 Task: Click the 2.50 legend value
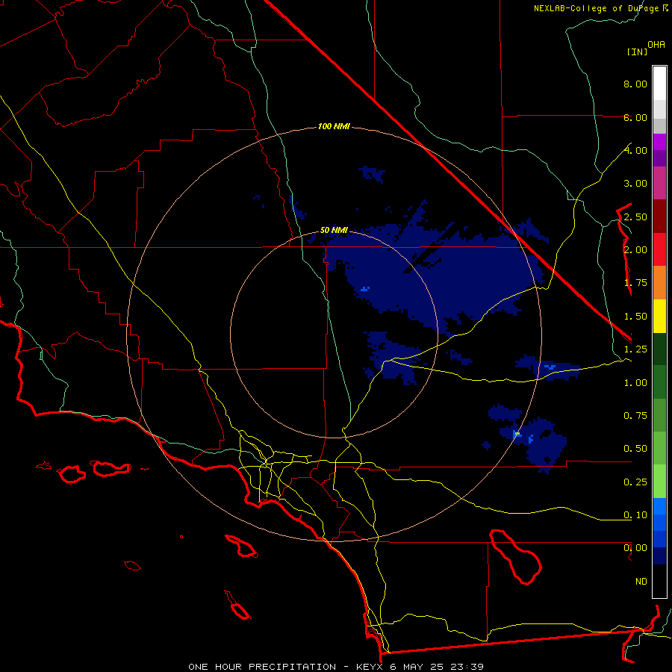635,217
